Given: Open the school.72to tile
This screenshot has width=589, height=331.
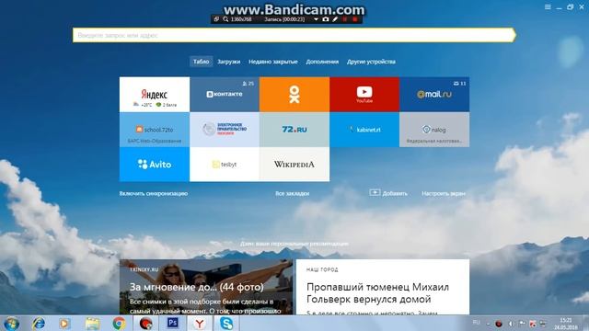Looking at the screenshot, I should pos(155,130).
